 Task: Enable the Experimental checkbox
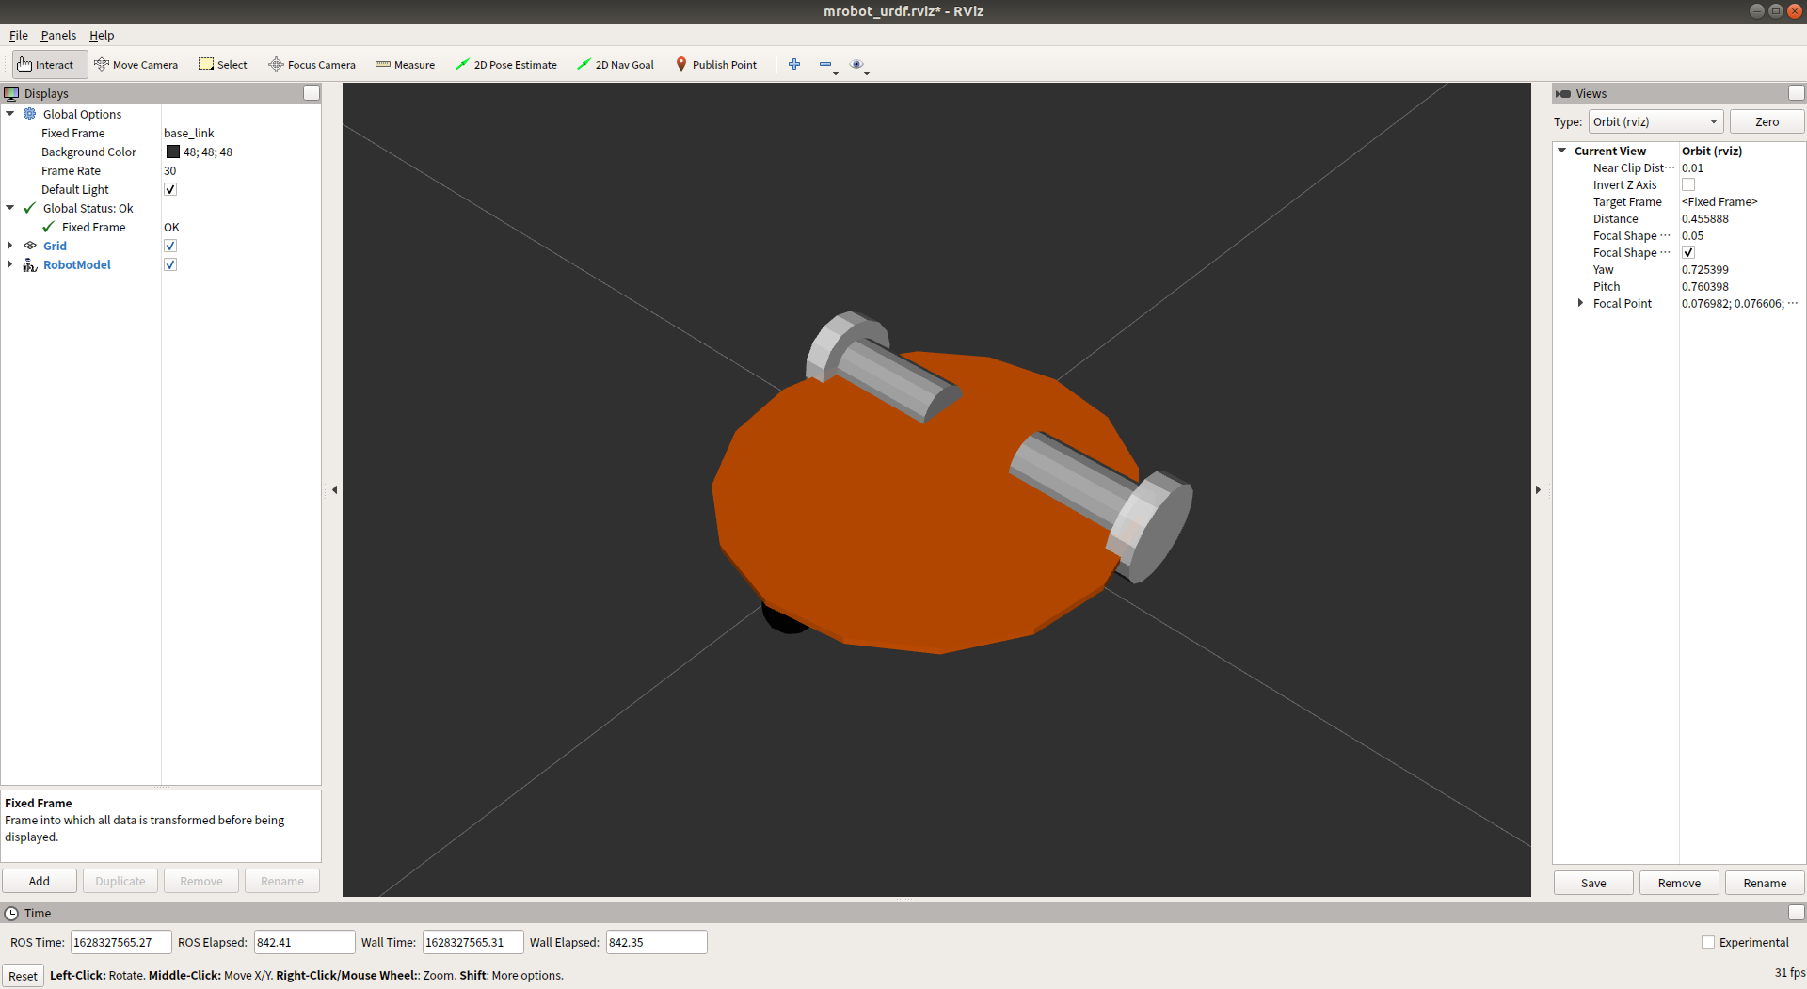coord(1708,942)
